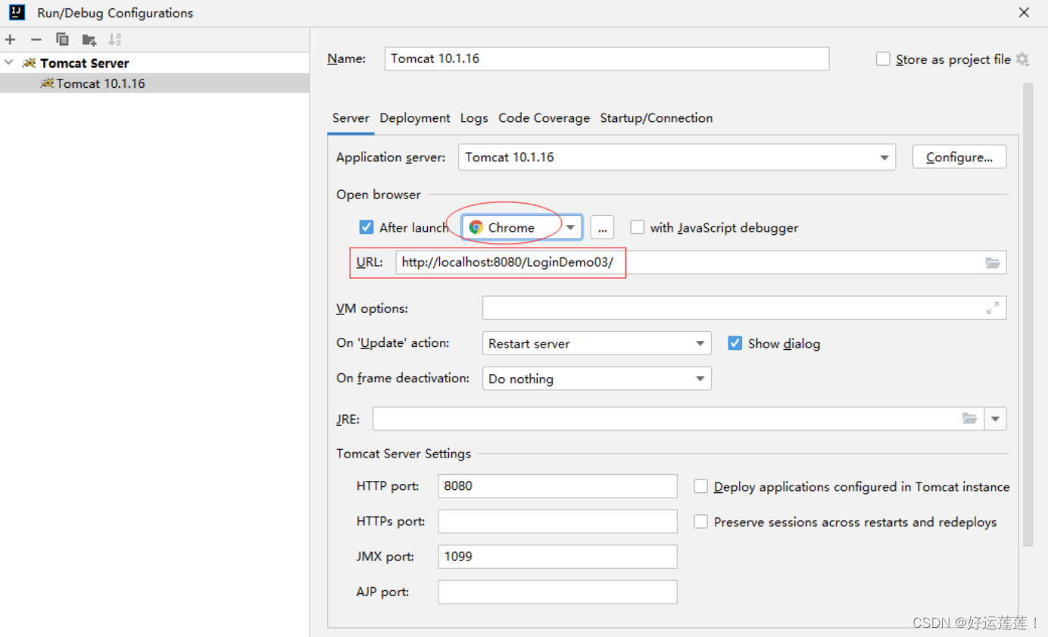Viewport: 1048px width, 637px height.
Task: Select Tomcat 10.1.16 in the tree
Action: tap(154, 83)
